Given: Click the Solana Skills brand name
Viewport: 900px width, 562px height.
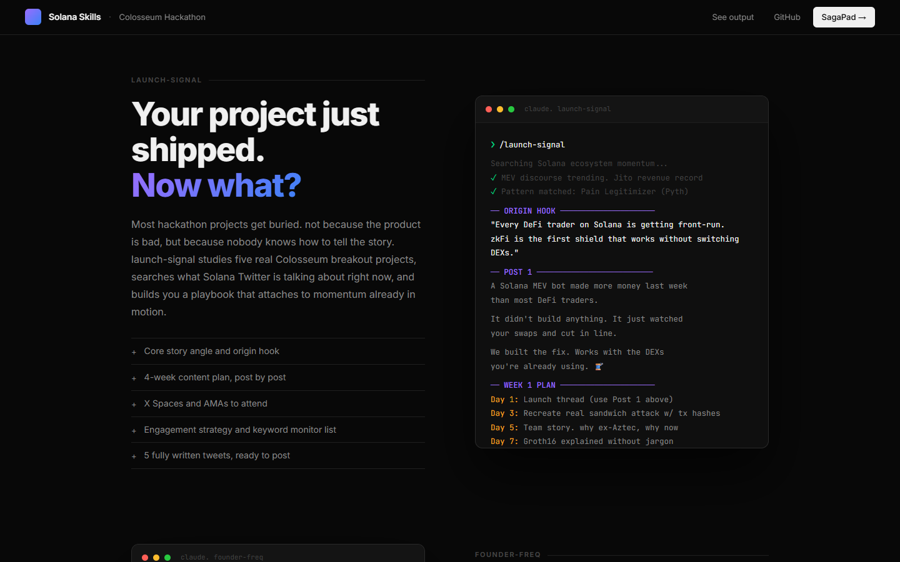Looking at the screenshot, I should [x=74, y=17].
